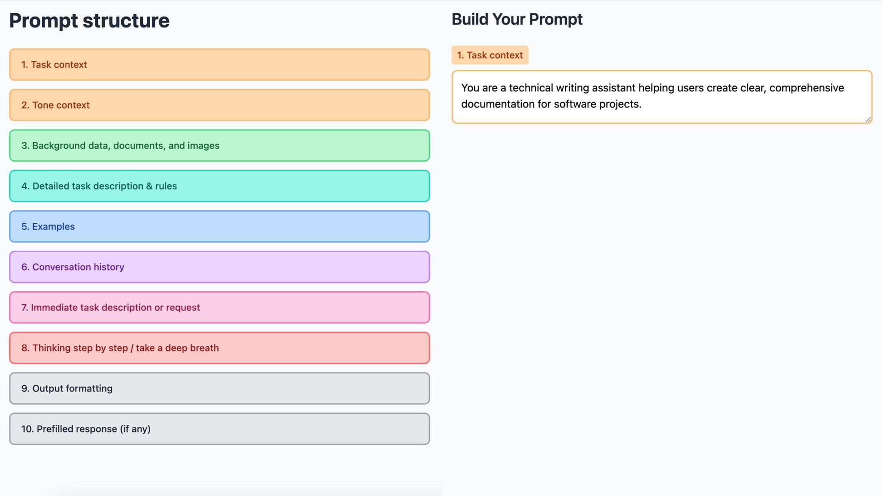The width and height of the screenshot is (882, 496).
Task: Click inside the Task context text area
Action: (662, 97)
